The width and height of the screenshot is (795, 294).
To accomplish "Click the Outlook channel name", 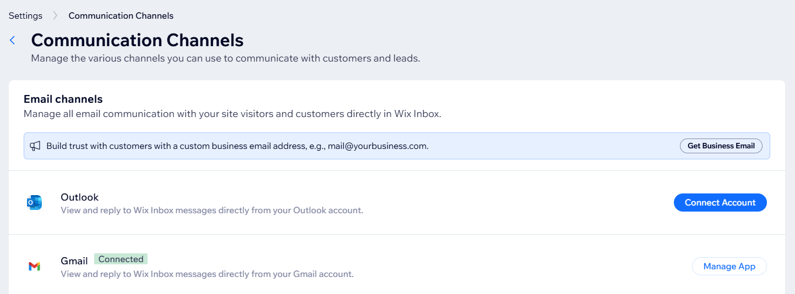I will pos(79,197).
